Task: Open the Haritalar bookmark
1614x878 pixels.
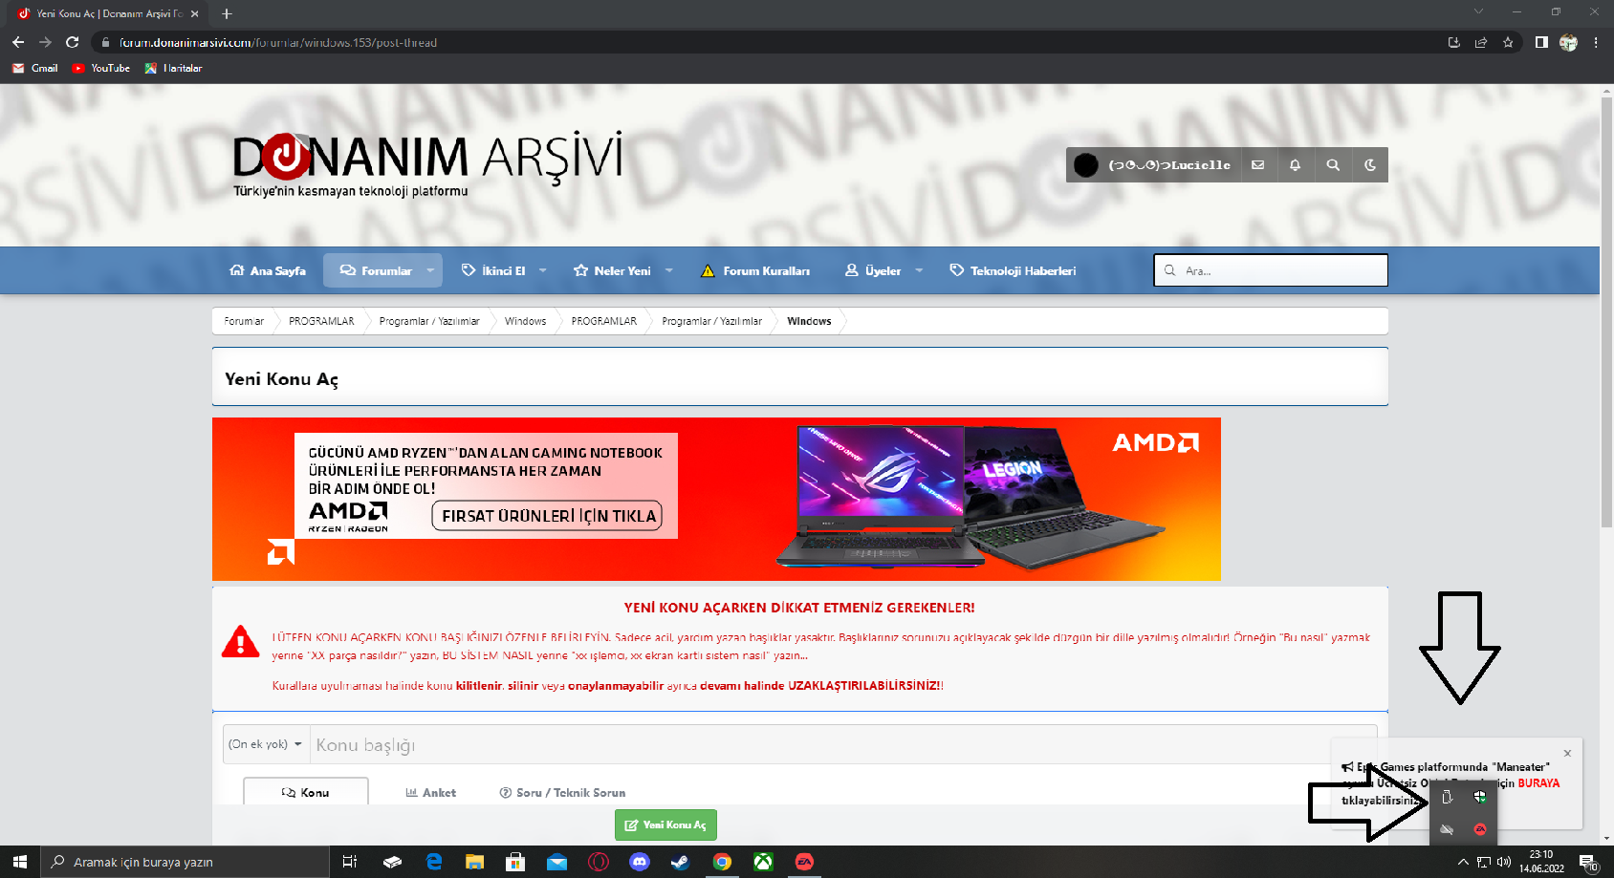Action: tap(173, 68)
